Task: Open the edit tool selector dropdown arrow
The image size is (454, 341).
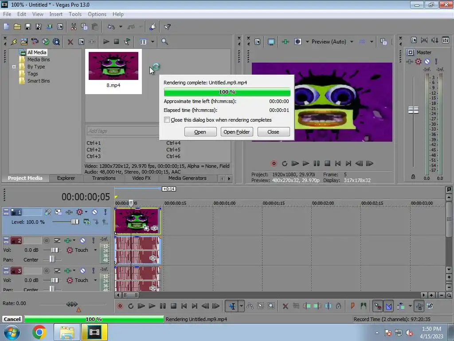Action: tap(241, 306)
